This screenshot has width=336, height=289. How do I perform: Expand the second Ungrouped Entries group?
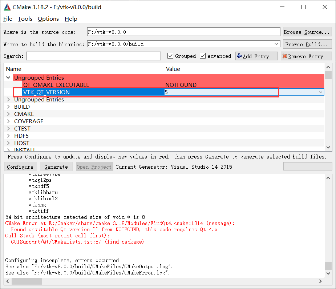[x=8, y=100]
